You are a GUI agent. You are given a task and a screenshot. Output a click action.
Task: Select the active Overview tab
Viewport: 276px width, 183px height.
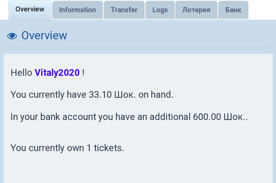tap(30, 9)
